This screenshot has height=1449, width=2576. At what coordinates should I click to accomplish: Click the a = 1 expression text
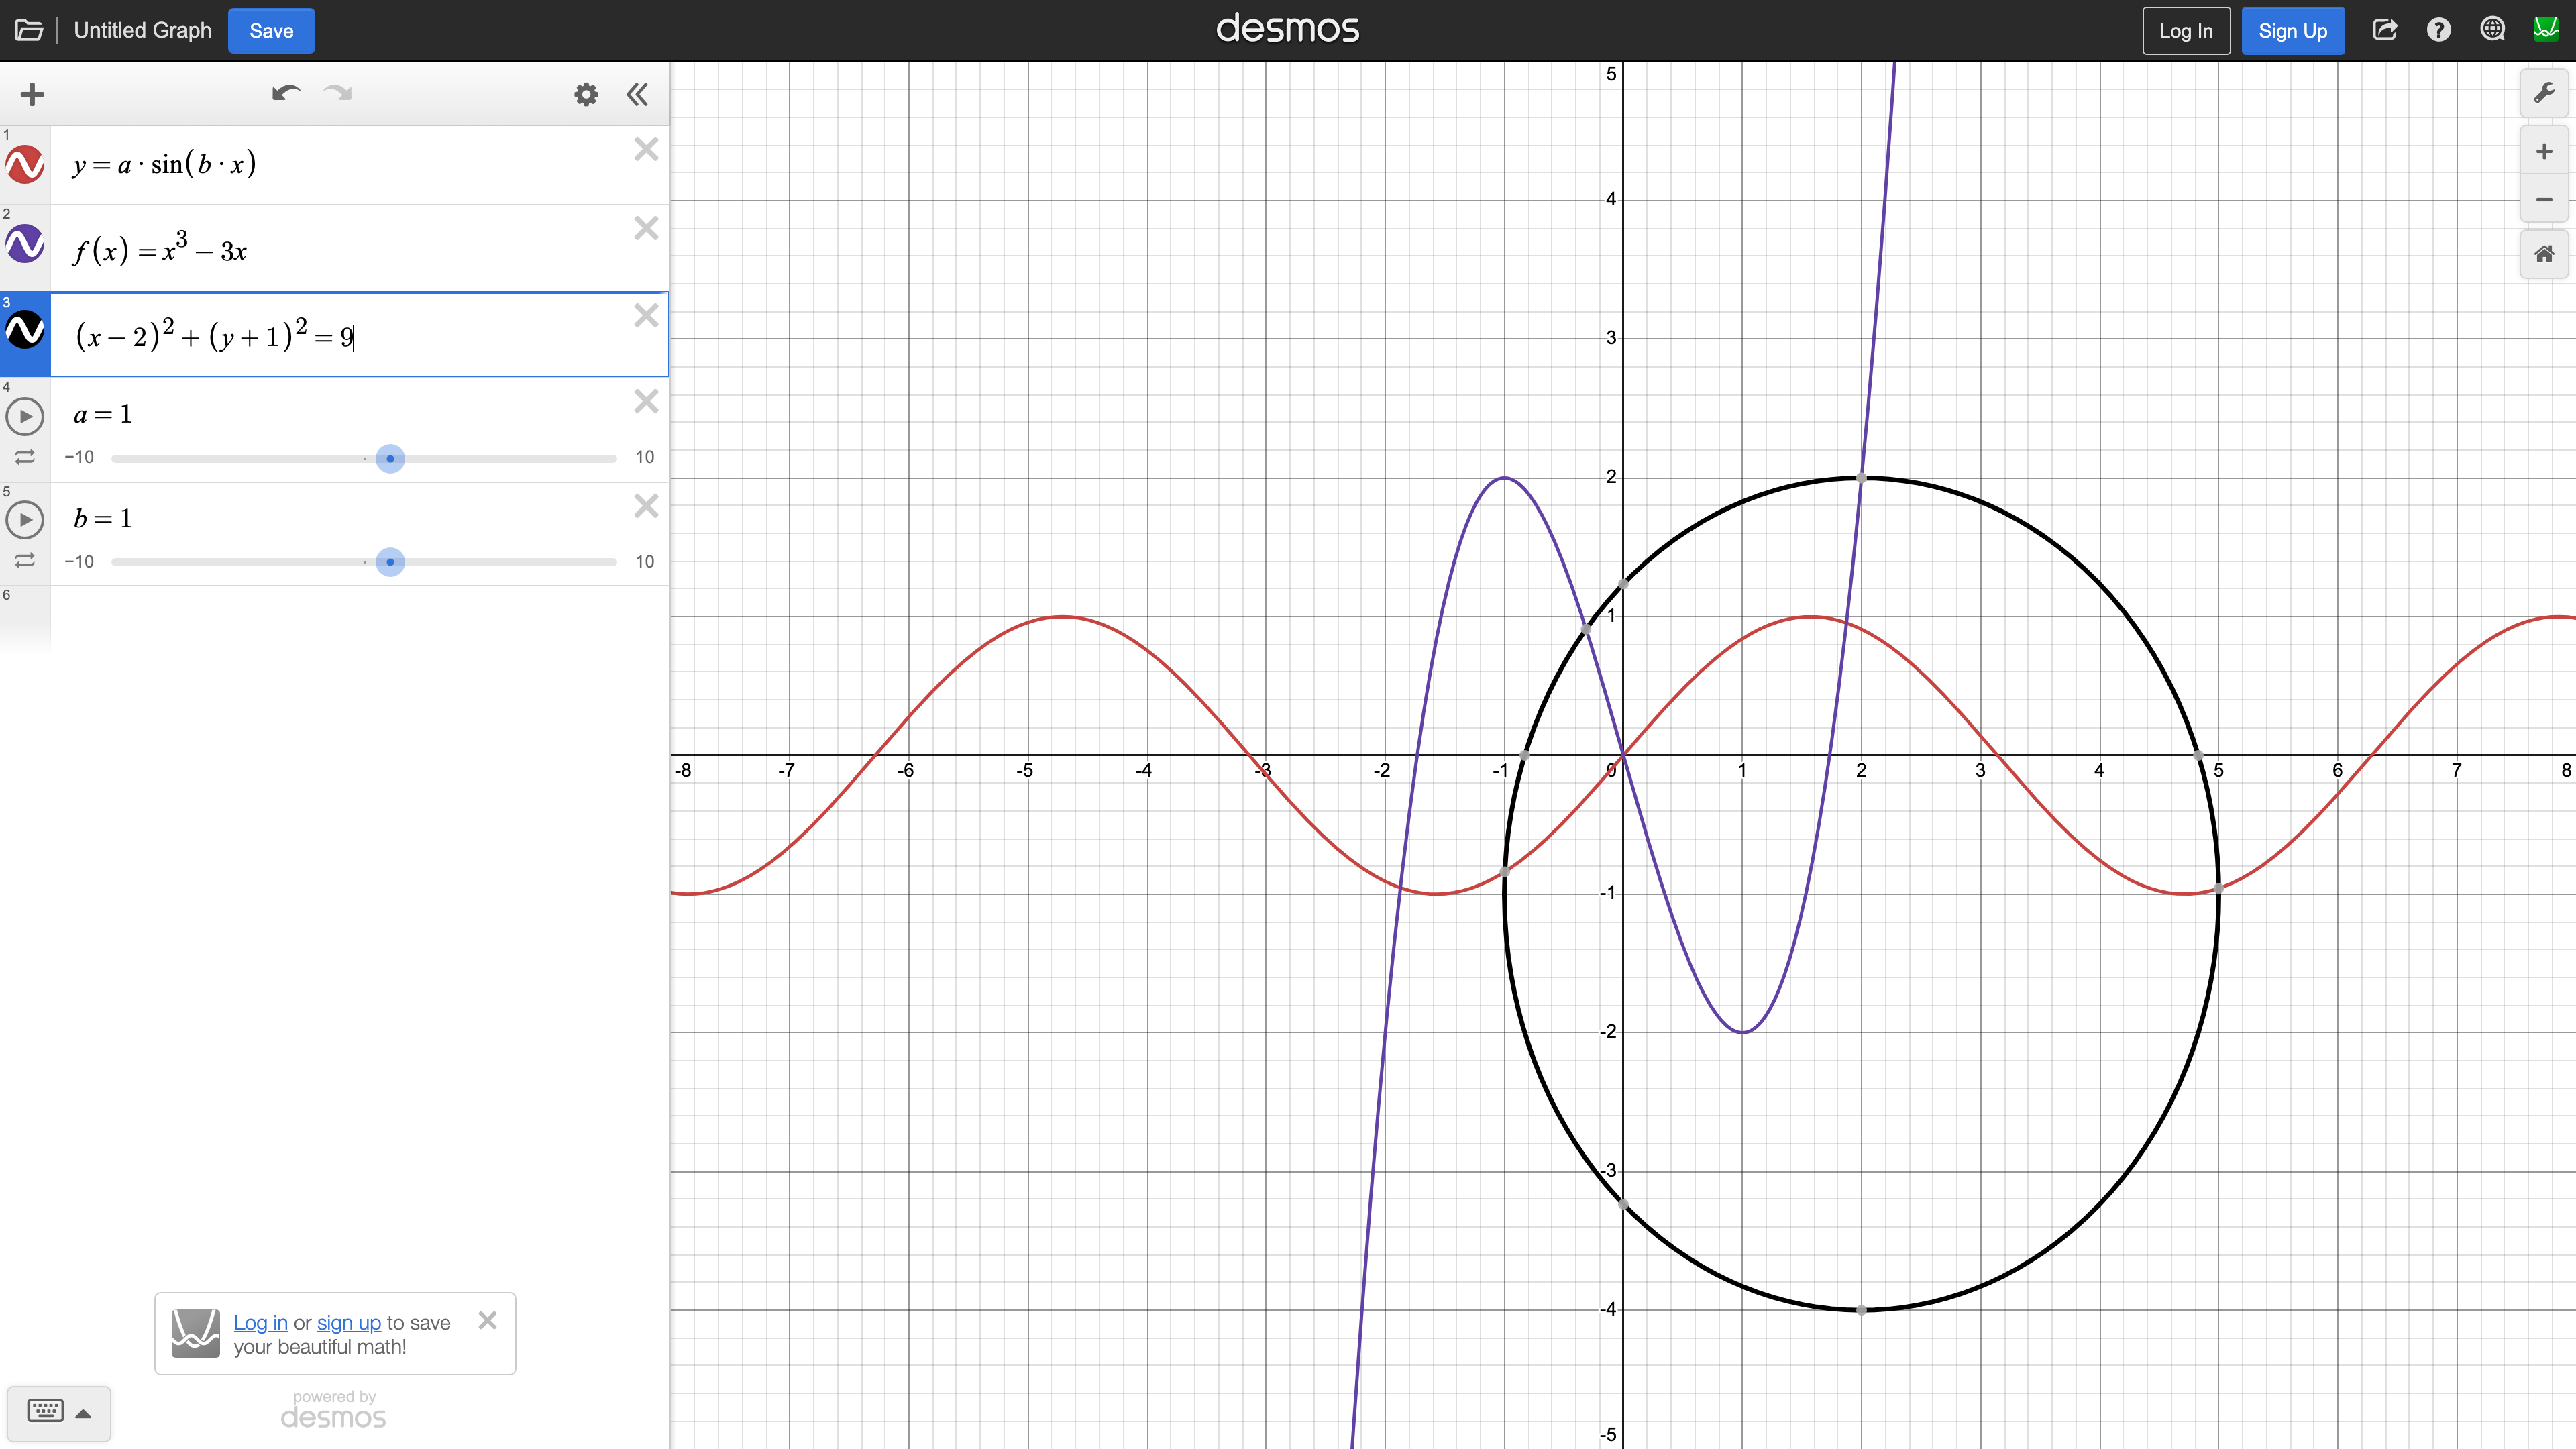(x=103, y=414)
